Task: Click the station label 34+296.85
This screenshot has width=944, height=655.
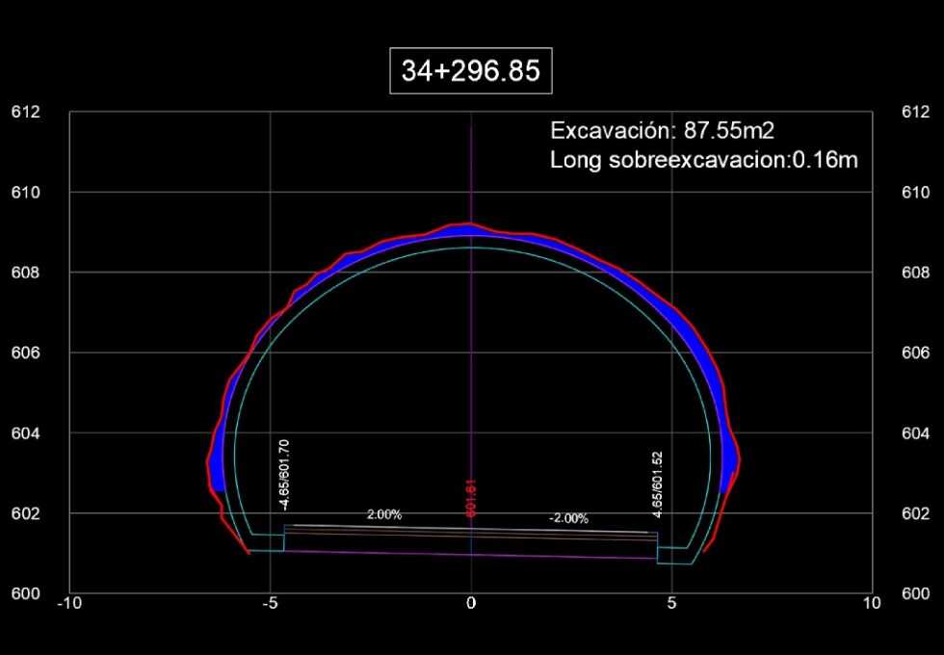Action: click(470, 72)
